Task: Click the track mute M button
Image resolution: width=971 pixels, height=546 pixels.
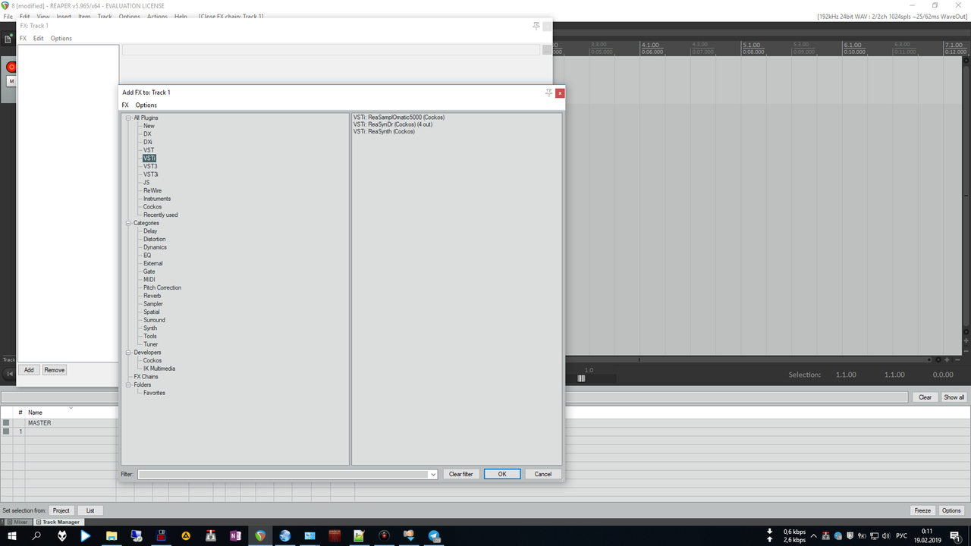Action: [x=11, y=81]
